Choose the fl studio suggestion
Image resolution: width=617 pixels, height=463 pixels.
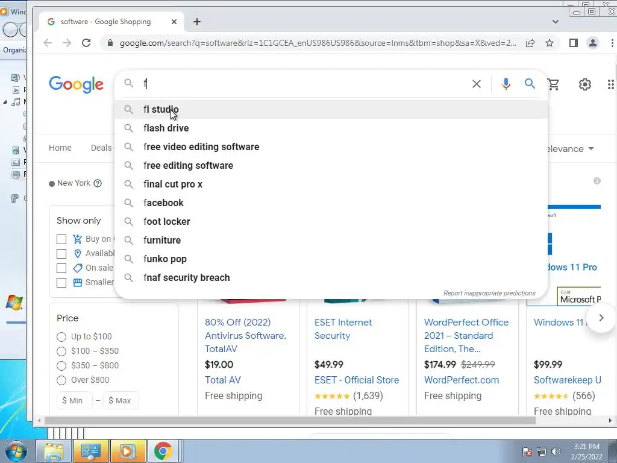tap(331, 110)
